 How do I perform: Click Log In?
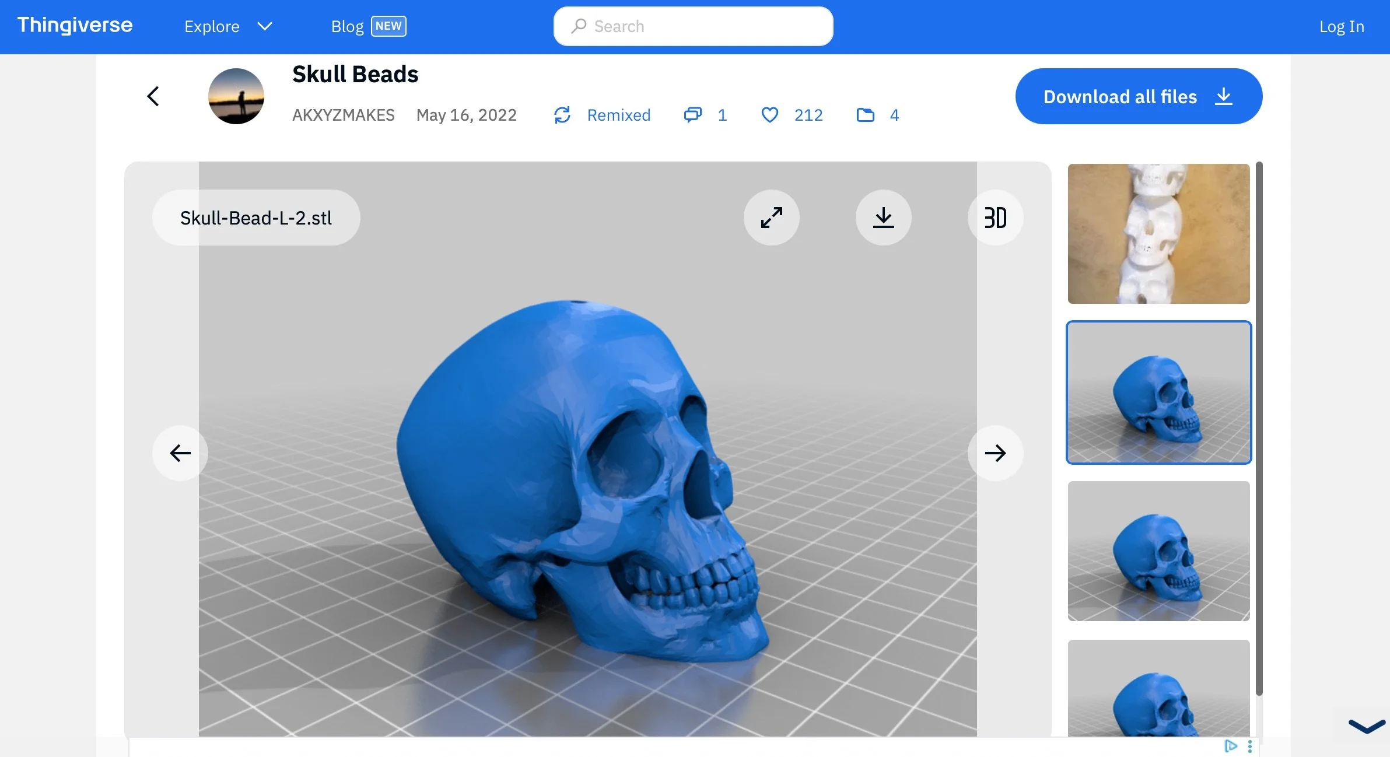pyautogui.click(x=1341, y=26)
